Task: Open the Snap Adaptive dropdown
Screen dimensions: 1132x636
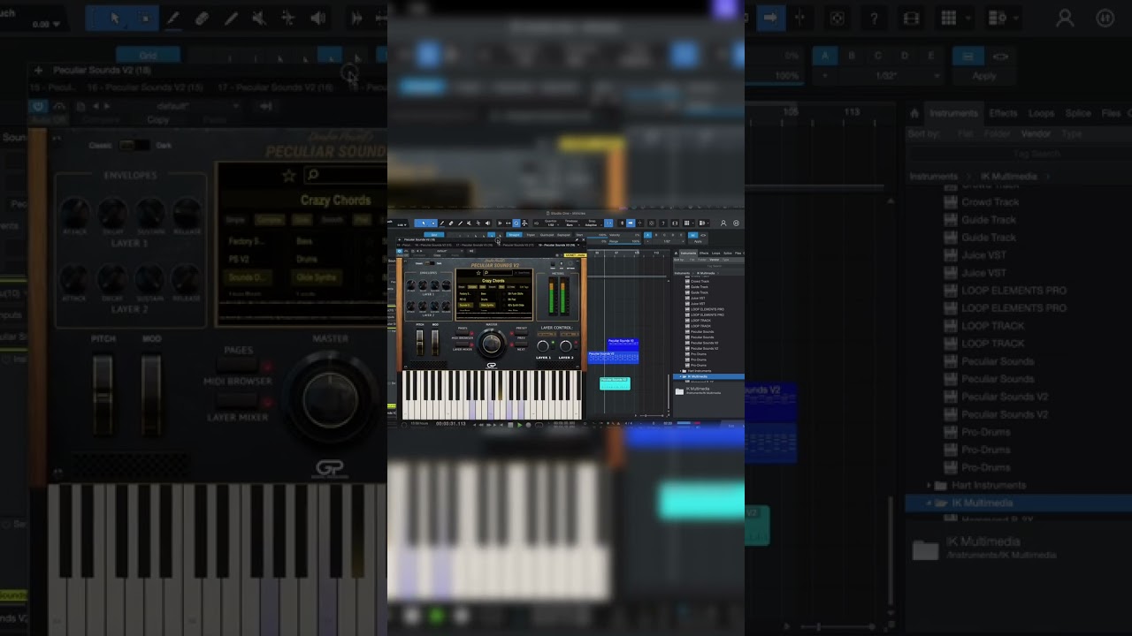Action: pyautogui.click(x=591, y=223)
